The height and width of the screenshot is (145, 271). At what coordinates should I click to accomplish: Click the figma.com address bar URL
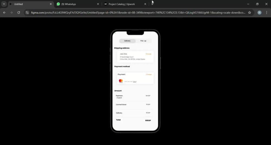(138, 13)
